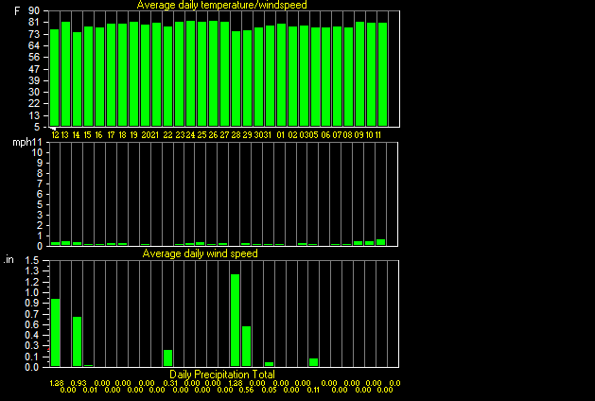Click the 0.56 precipitation value label
The width and height of the screenshot is (595, 401).
click(x=247, y=390)
